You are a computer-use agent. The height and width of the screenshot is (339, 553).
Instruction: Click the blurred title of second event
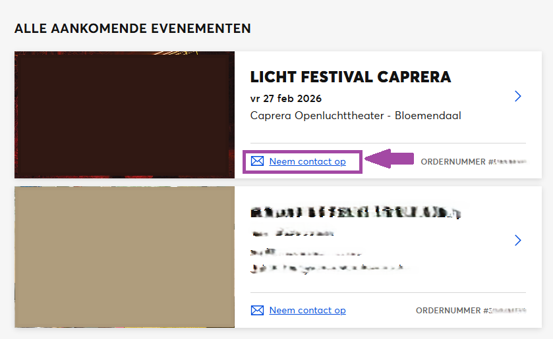coord(355,213)
